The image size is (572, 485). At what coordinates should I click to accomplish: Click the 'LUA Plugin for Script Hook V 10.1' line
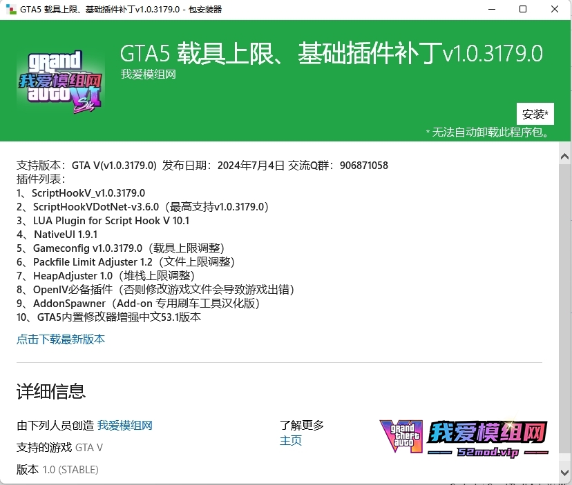coord(103,221)
